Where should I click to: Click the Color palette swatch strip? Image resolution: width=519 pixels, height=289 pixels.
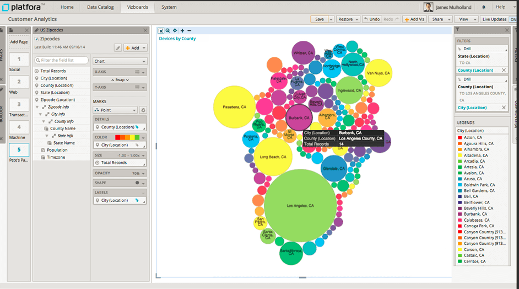[127, 137]
